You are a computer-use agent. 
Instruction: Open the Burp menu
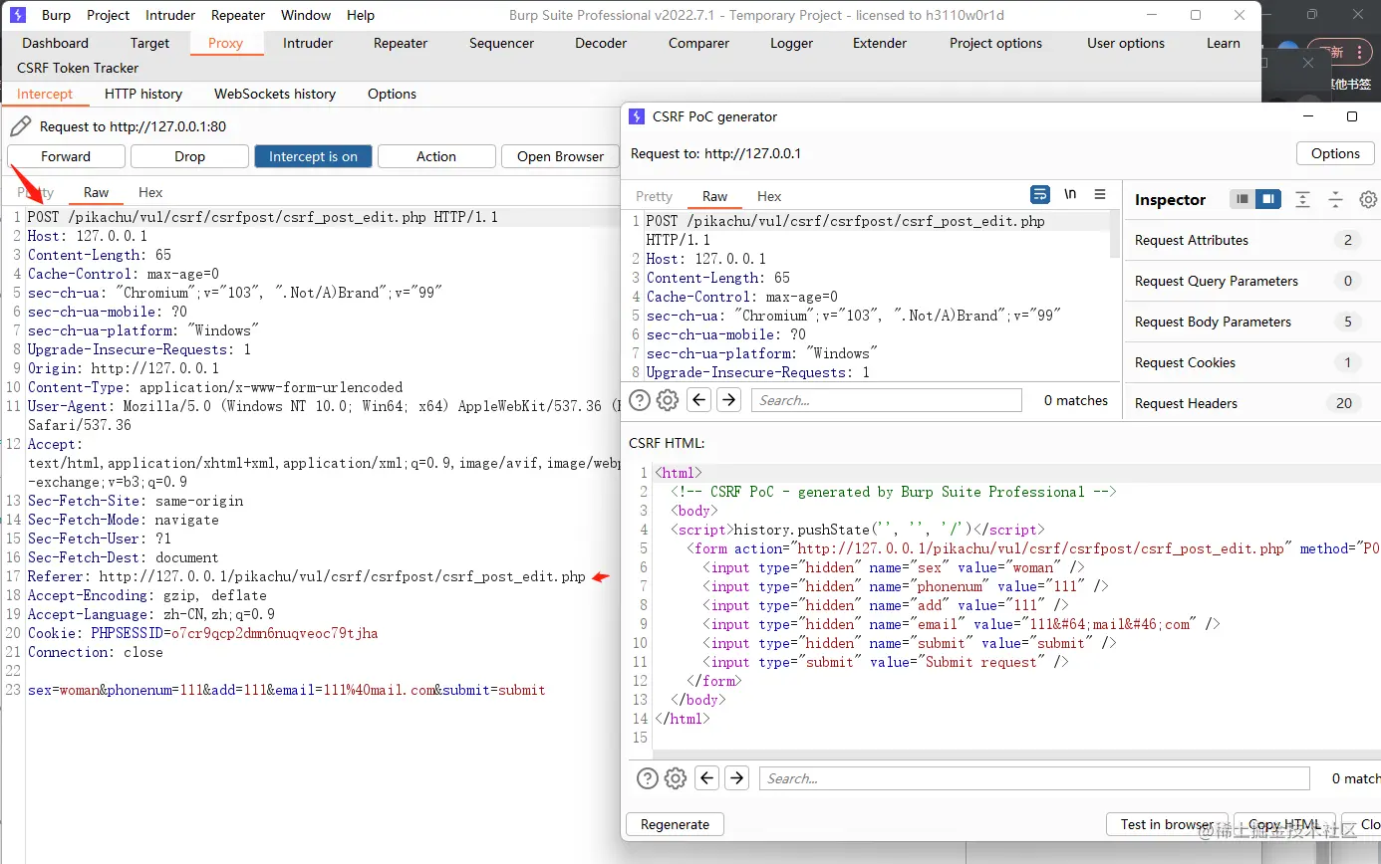point(57,15)
